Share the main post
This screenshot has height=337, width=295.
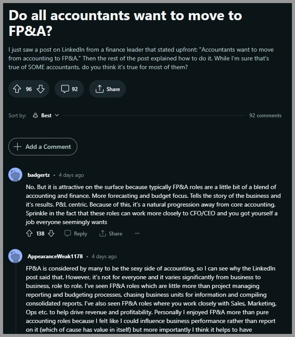(108, 89)
